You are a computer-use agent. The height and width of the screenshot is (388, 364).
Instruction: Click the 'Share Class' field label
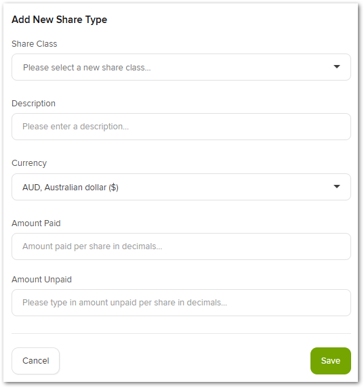point(34,44)
